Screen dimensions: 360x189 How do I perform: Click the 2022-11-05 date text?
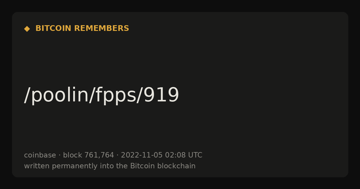coord(142,155)
